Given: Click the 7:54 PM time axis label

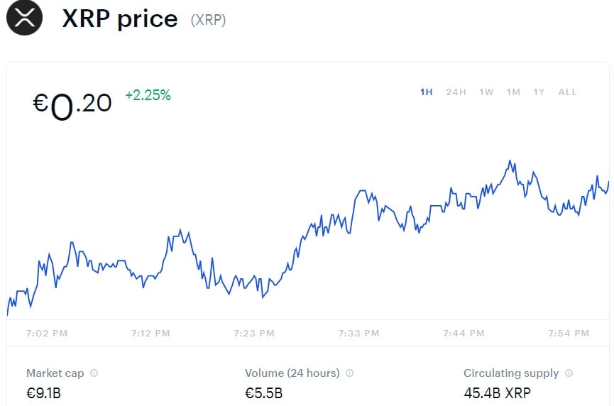Looking at the screenshot, I should 569,333.
